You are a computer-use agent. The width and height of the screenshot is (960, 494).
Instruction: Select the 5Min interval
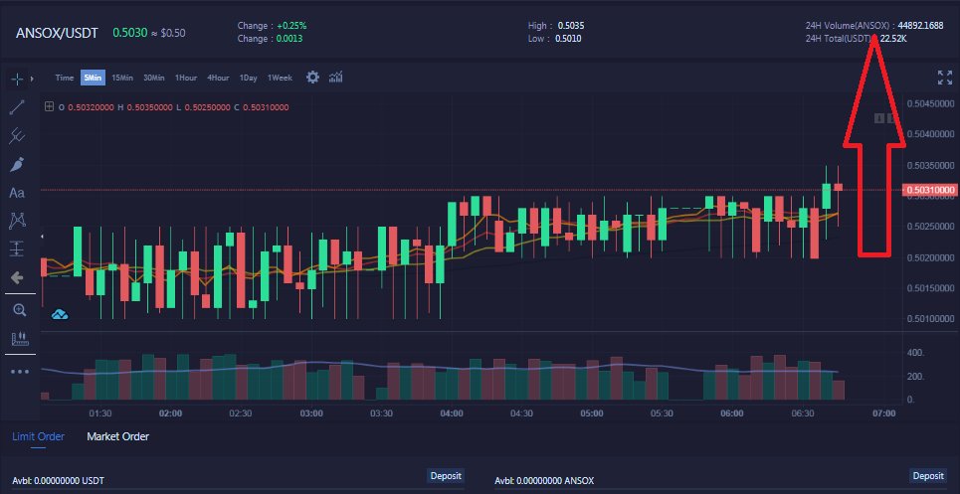pyautogui.click(x=94, y=78)
